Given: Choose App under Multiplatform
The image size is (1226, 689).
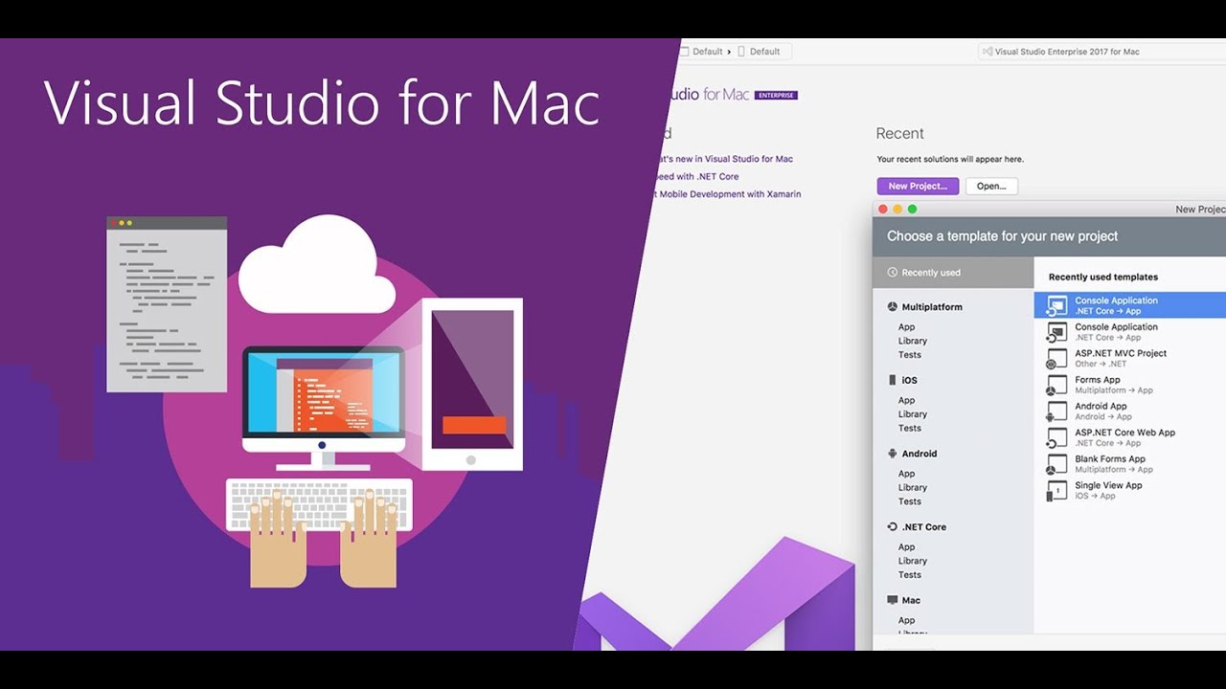Looking at the screenshot, I should [x=906, y=327].
